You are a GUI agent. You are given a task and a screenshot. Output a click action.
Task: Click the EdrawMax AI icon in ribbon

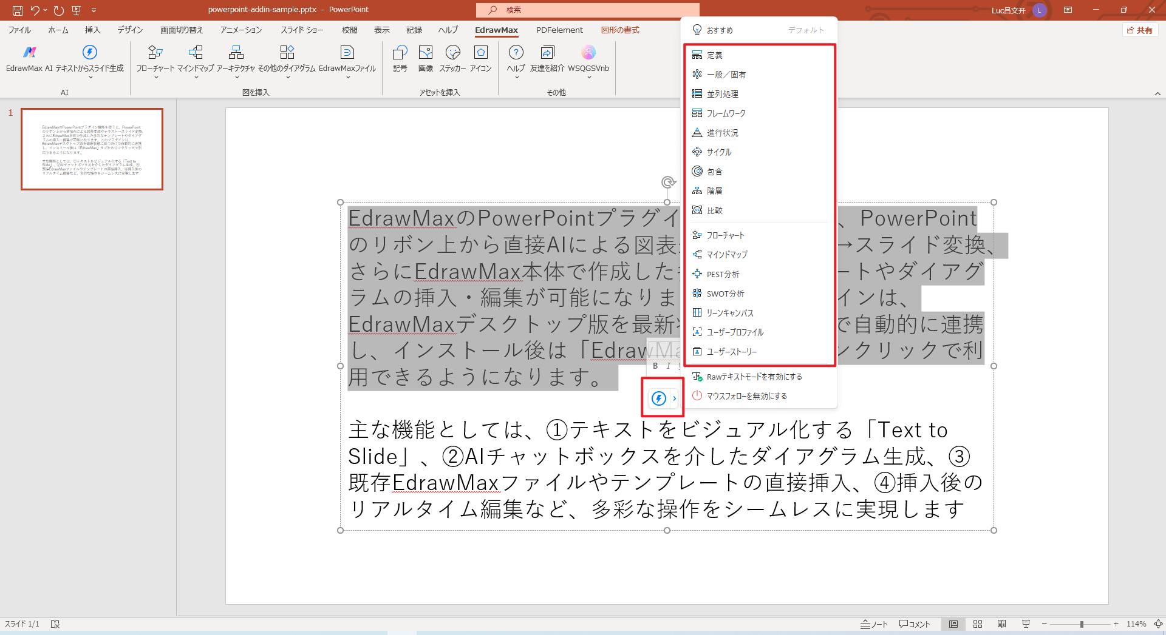click(29, 53)
